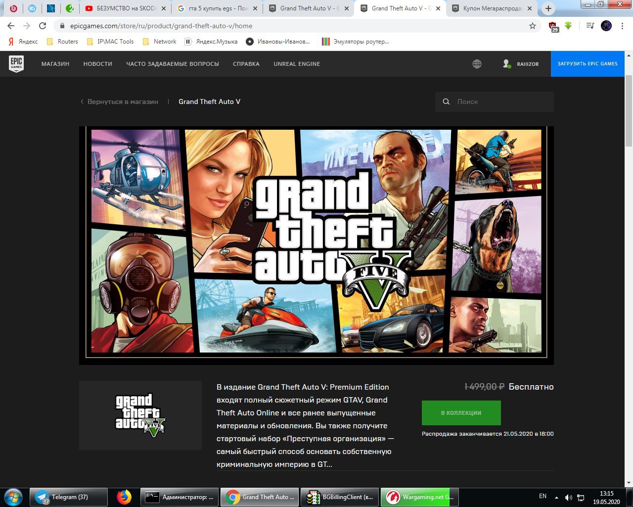Open the НОВОСТИ news section

98,64
